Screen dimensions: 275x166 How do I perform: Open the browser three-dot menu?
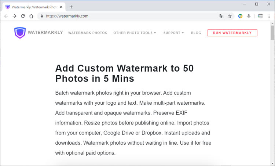pyautogui.click(x=269, y=16)
